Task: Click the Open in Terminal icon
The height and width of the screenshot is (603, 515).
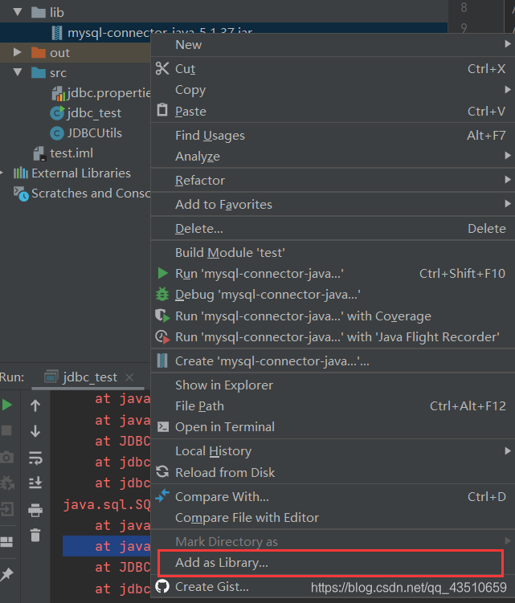Action: point(163,426)
